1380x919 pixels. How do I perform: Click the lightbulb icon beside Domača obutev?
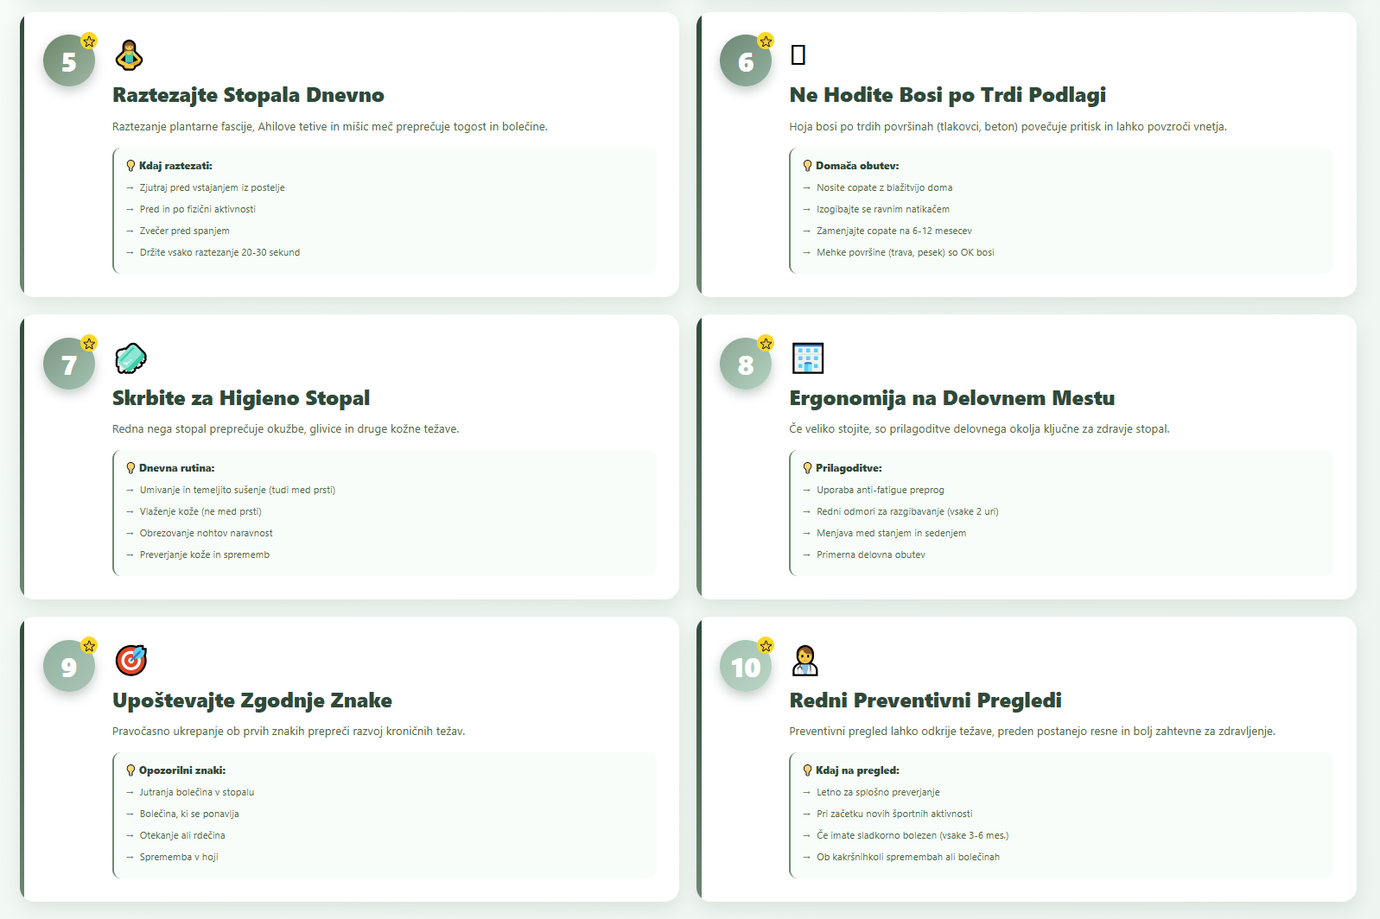click(808, 166)
